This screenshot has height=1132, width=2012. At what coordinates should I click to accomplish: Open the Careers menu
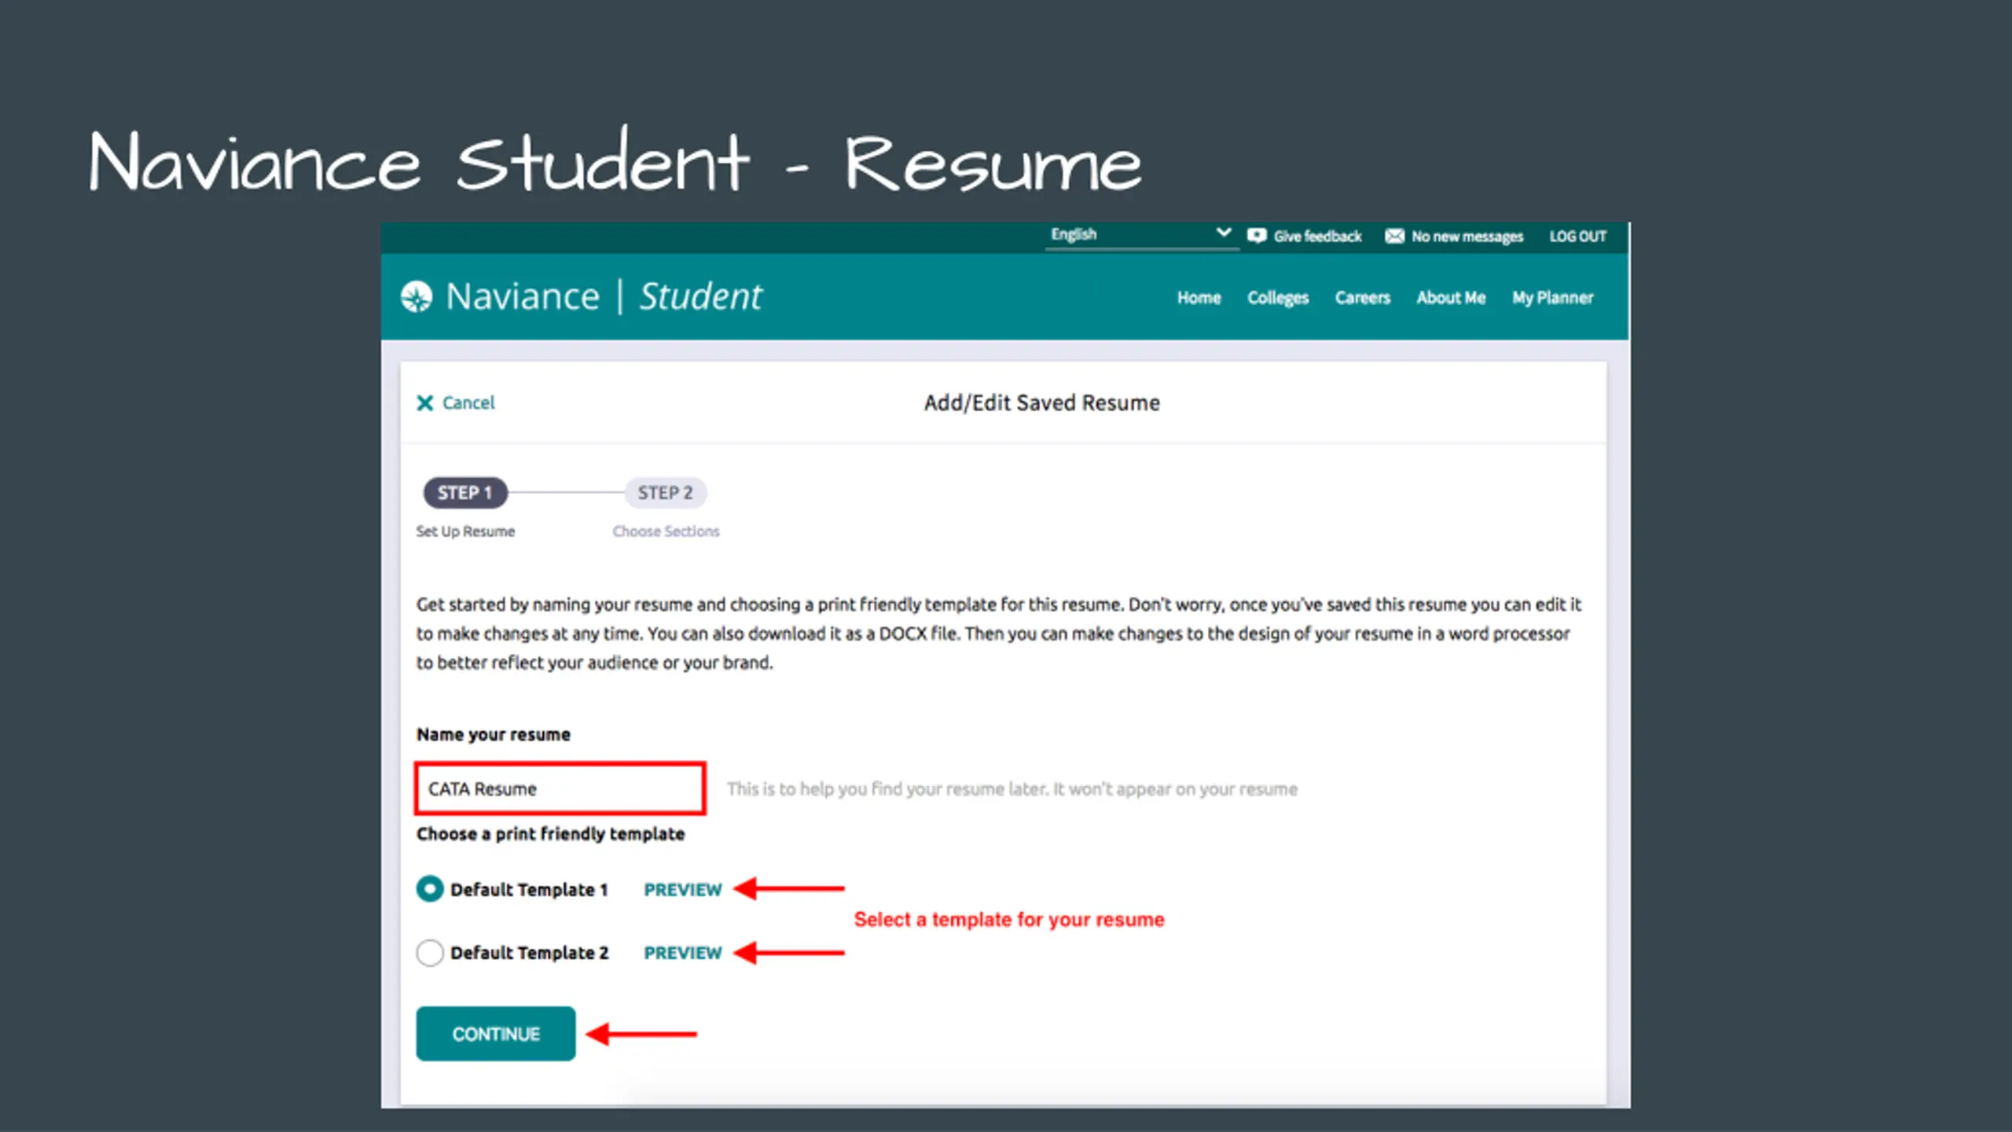(x=1362, y=298)
